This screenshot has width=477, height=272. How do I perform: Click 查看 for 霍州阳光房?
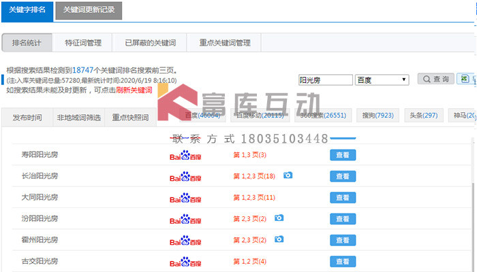pos(343,240)
